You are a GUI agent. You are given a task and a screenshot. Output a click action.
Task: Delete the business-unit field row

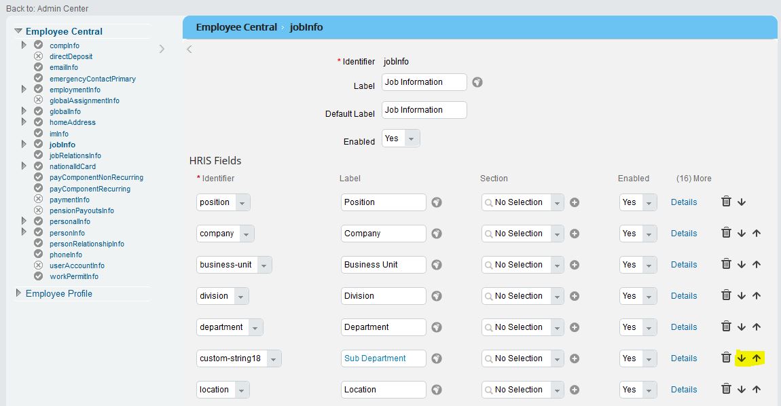(726, 265)
